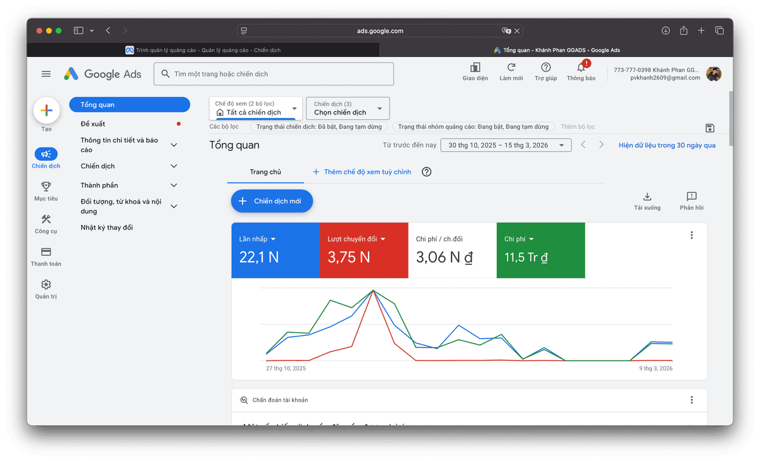Open Giao diện appearance icon
The width and height of the screenshot is (760, 461).
(x=475, y=68)
